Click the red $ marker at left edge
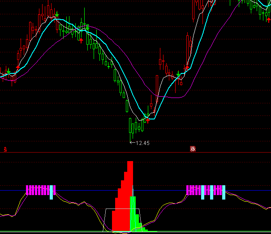 pos(5,149)
